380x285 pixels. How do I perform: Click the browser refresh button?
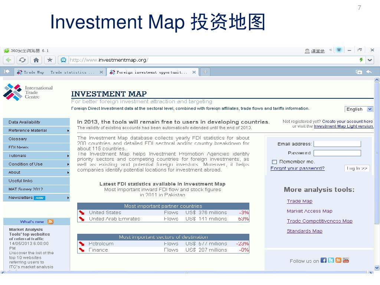pos(22,60)
